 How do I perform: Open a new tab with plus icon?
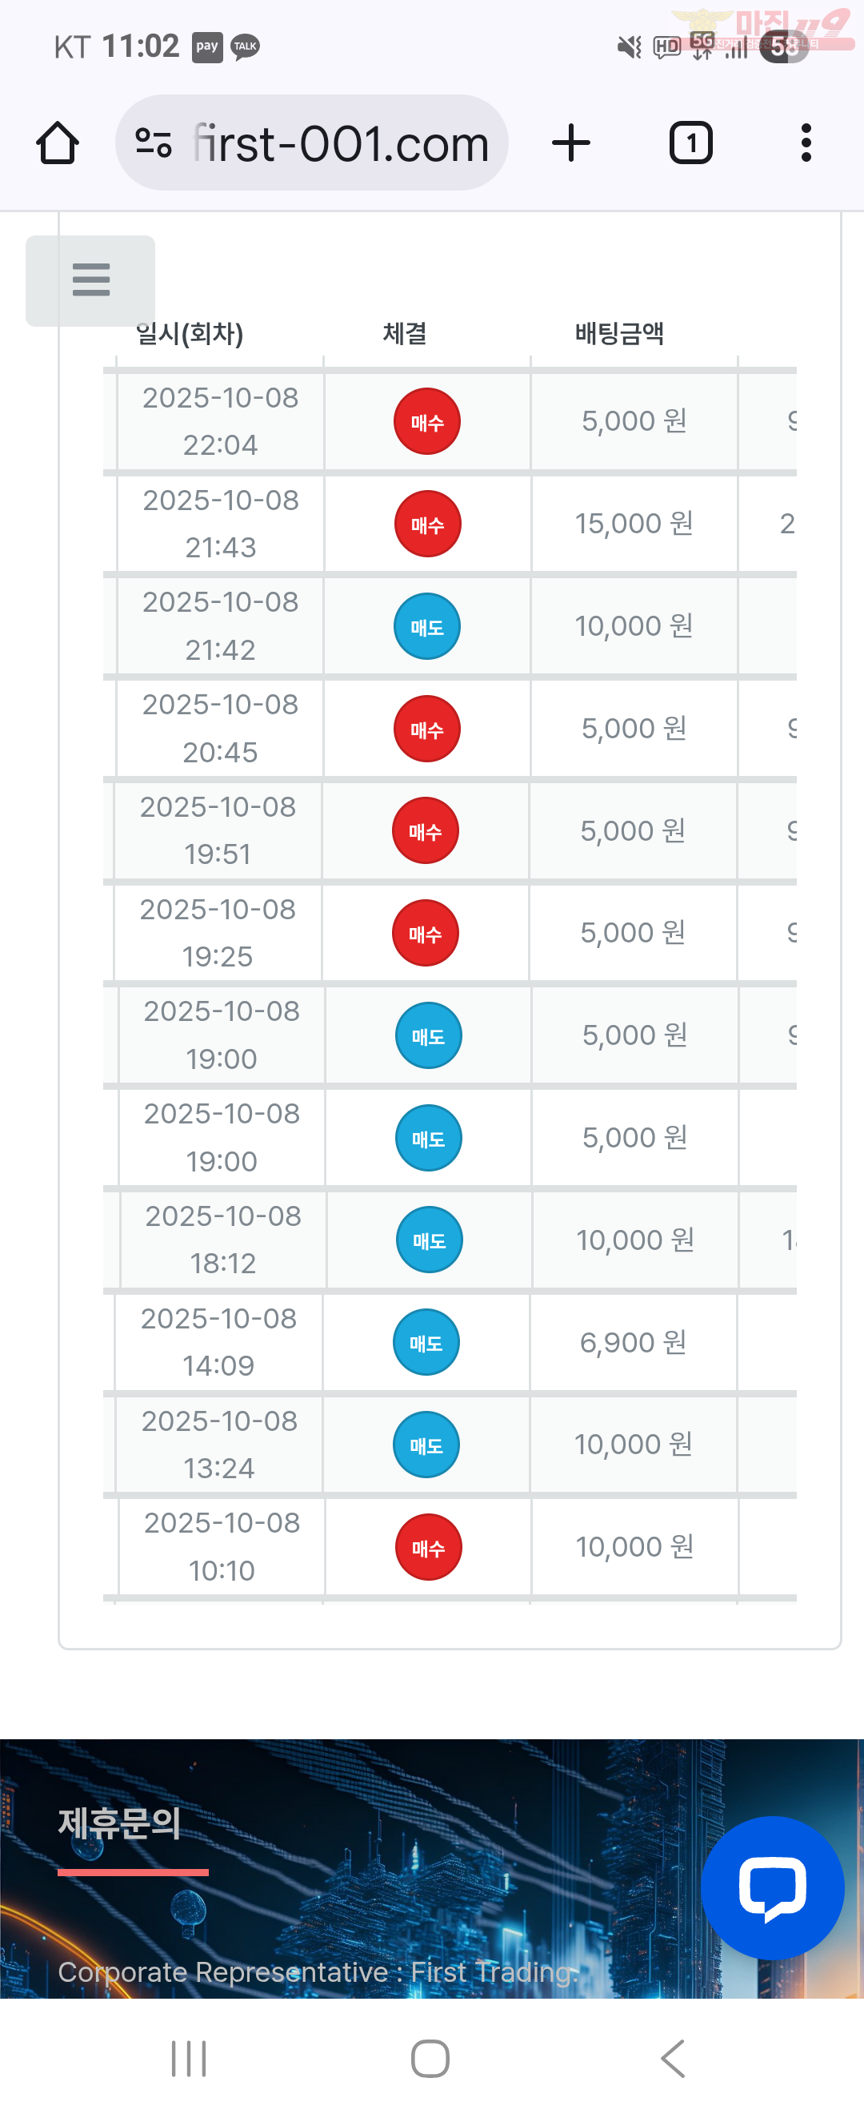coord(570,143)
